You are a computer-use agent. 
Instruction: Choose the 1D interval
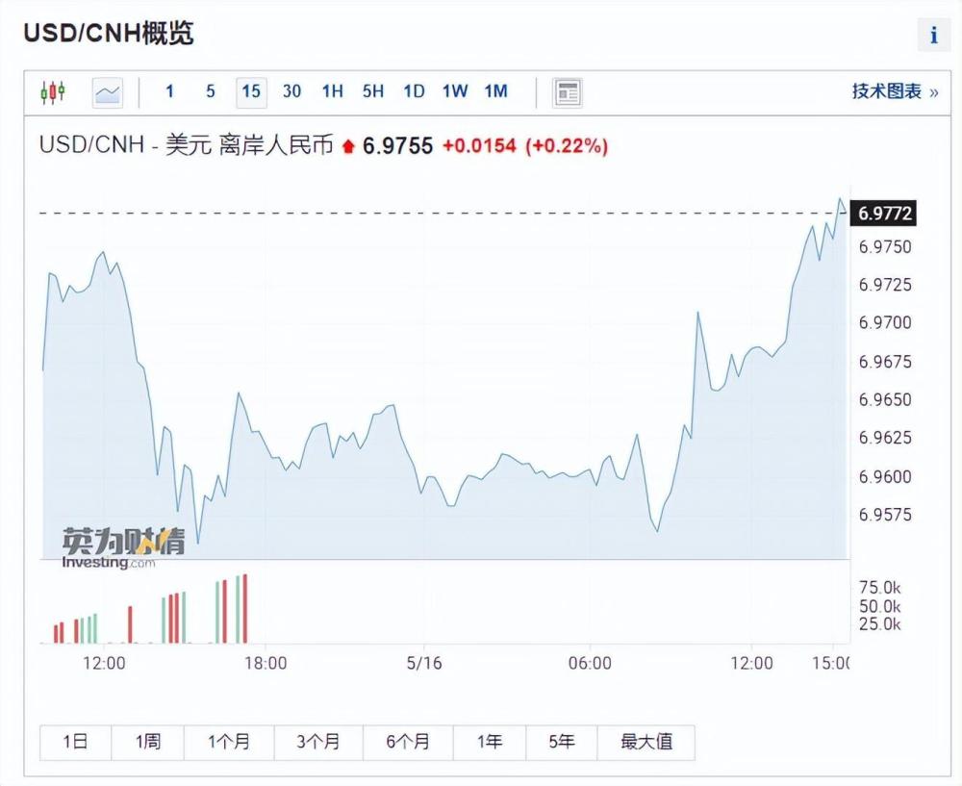(414, 92)
